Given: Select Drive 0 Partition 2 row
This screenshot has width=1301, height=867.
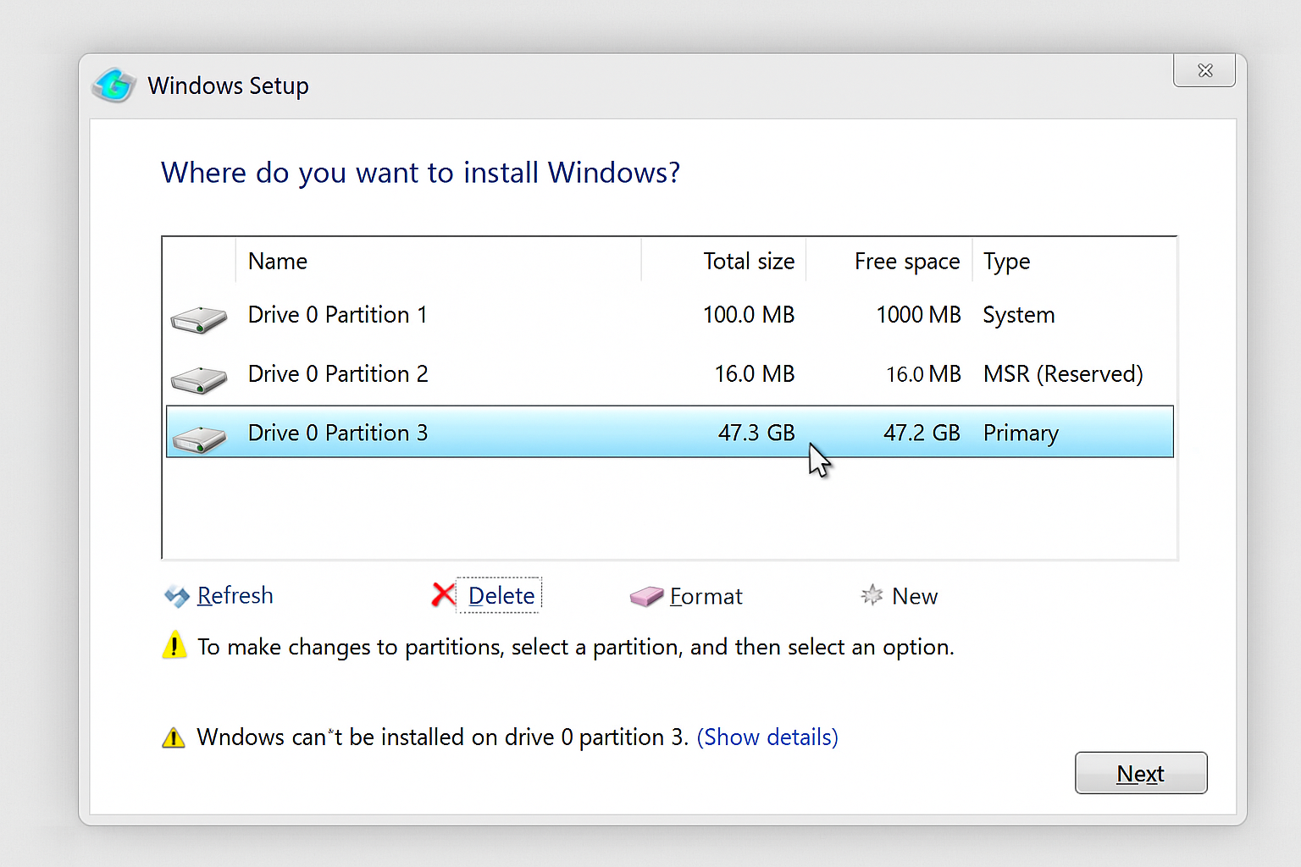Looking at the screenshot, I should tap(670, 374).
